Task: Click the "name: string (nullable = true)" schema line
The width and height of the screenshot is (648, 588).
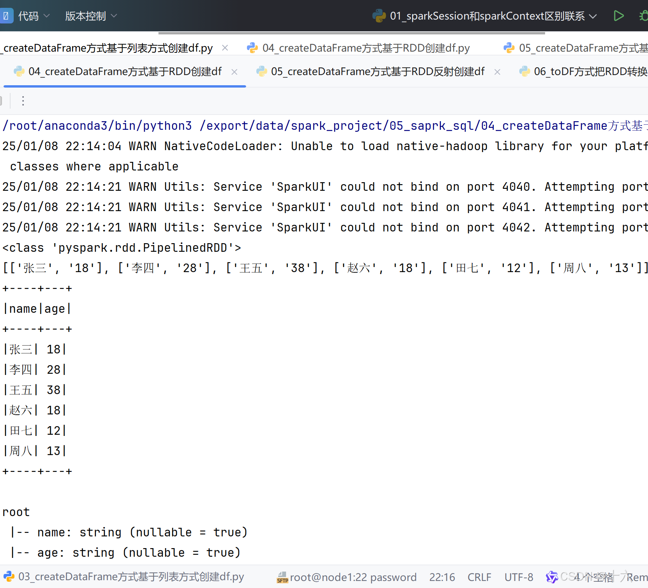Action: (129, 532)
